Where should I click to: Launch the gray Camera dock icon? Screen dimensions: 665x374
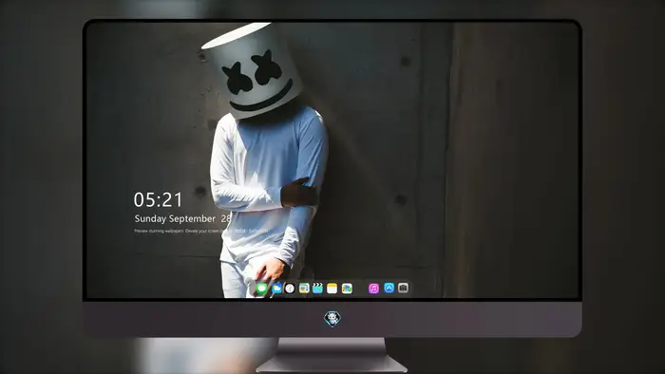coord(403,288)
